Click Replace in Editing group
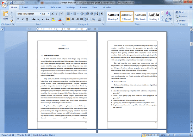Screen dimensions: 193x137 [181, 16]
